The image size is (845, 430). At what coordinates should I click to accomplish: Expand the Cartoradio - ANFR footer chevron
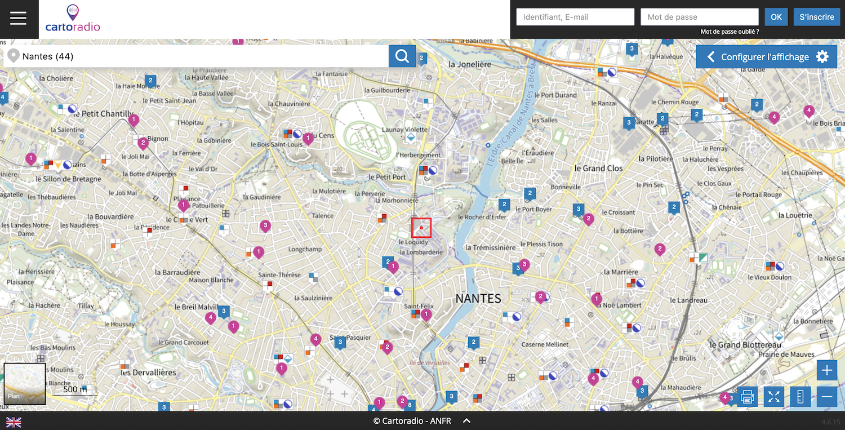pyautogui.click(x=467, y=421)
